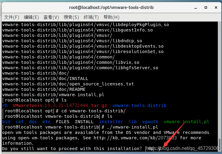Open the 帮助(H) menu

pyautogui.click(x=111, y=17)
